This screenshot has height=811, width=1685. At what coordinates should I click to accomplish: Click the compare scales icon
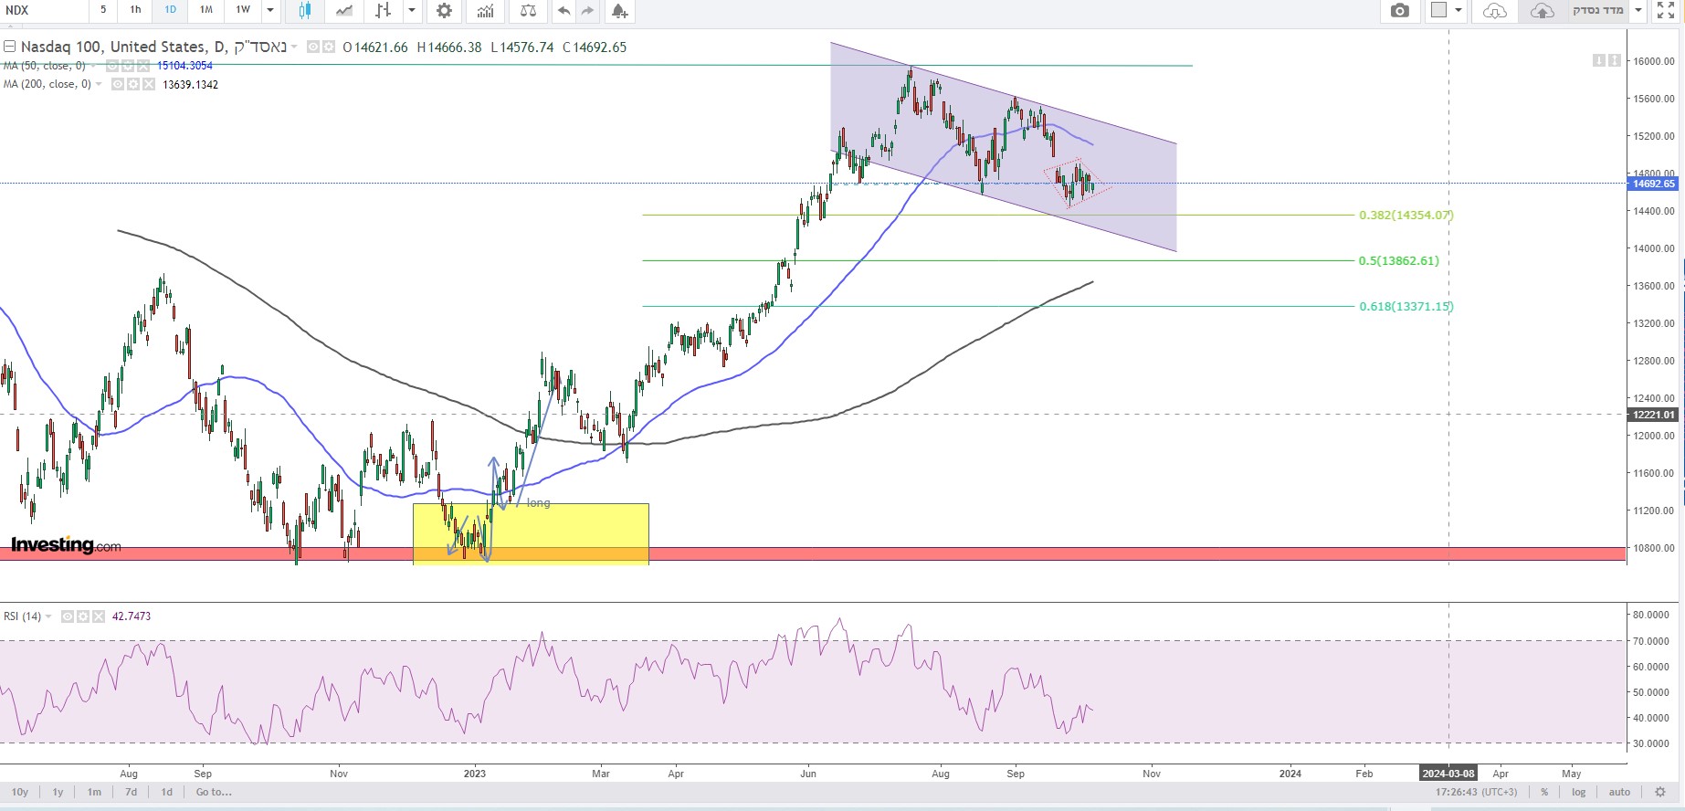[528, 10]
